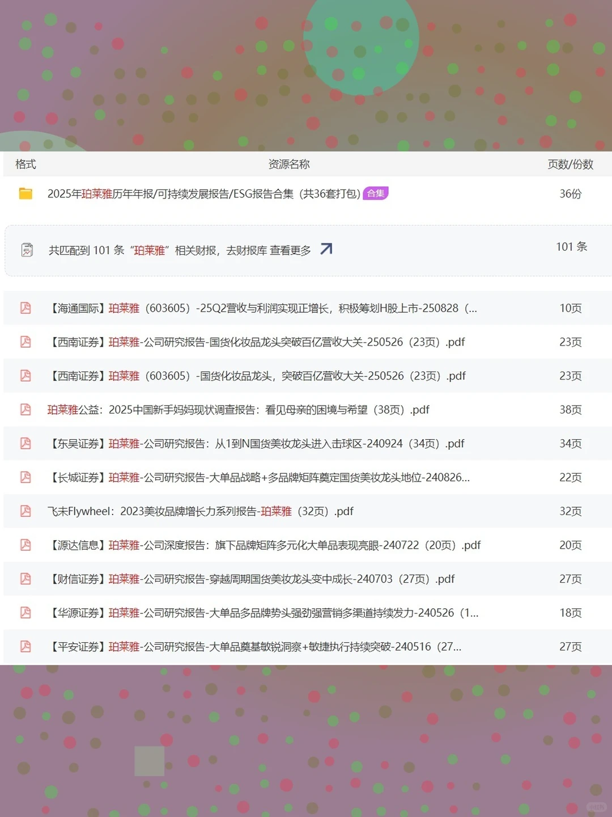This screenshot has width=612, height=817.
Task: Open 西南证券 珀莱雅 (603605) 国货化妆品龙头 pdf
Action: [x=257, y=376]
